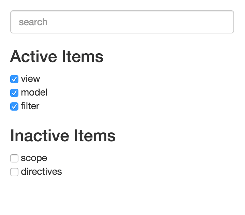Click the "filter" label text
Viewport: 245px width, 215px height.
point(30,106)
